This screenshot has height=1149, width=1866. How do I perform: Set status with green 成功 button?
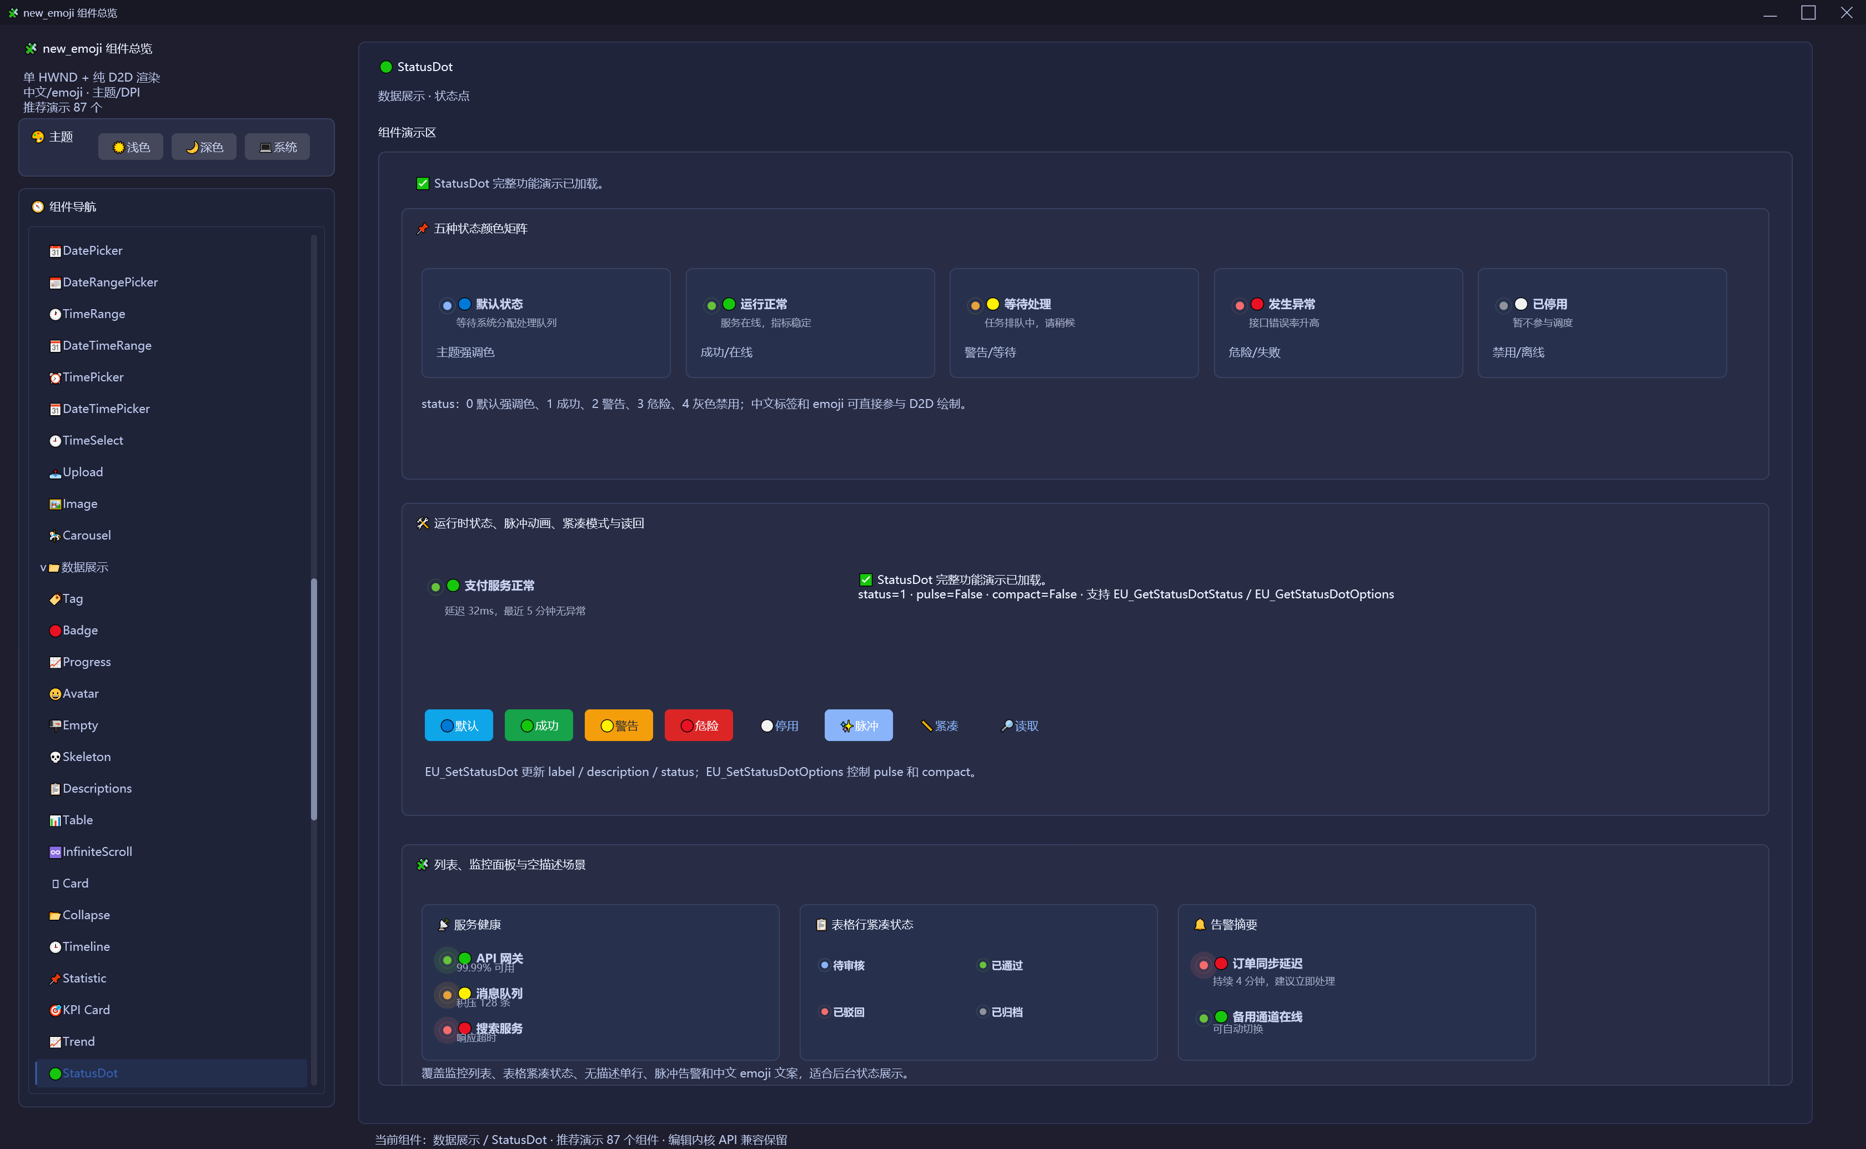coord(539,725)
